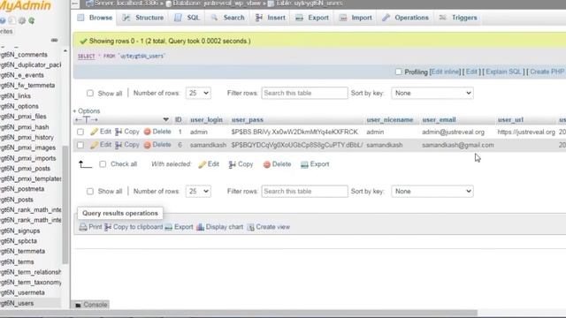Click the green reload navigation panel icon
The height and width of the screenshot is (318, 566).
[32, 20]
